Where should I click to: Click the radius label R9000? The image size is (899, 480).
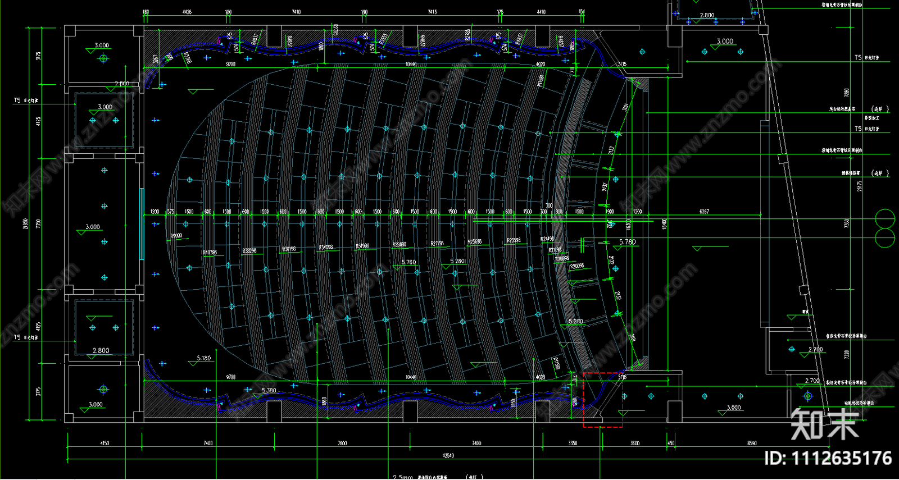176,236
